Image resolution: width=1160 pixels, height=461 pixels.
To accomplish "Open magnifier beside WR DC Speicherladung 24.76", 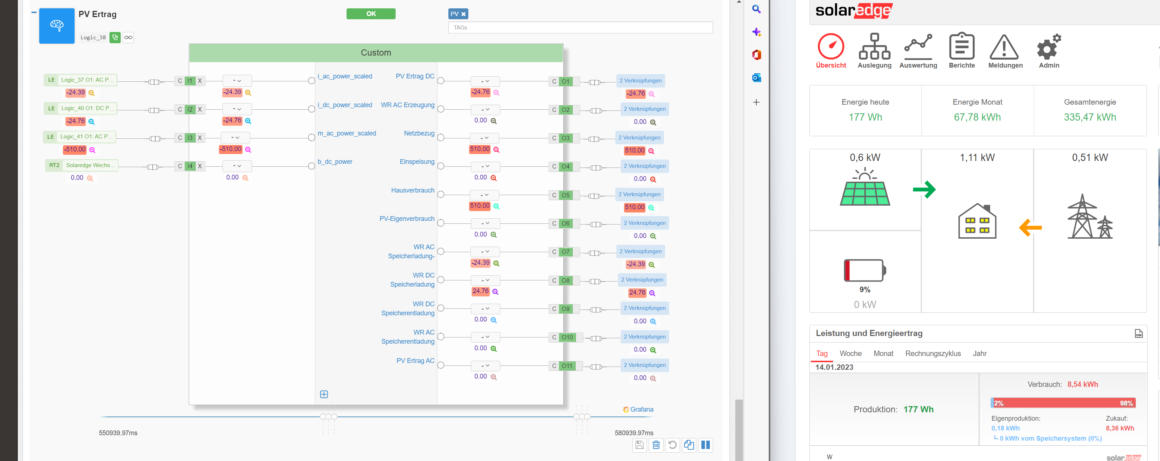I will [495, 291].
